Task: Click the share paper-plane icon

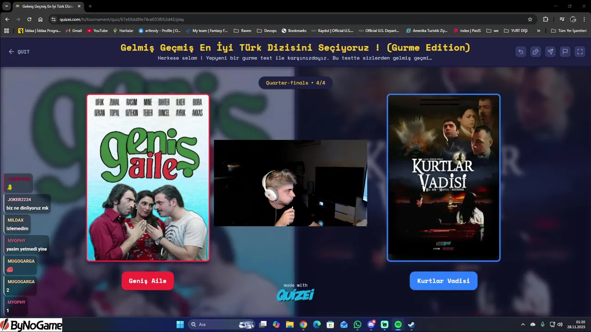Action: (x=550, y=52)
